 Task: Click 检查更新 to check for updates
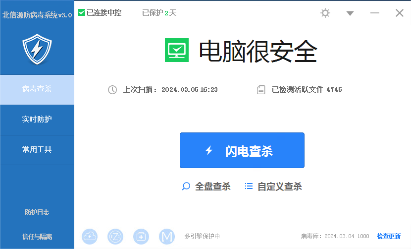tap(389, 237)
